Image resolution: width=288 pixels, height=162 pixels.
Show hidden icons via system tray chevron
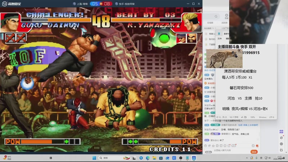pyautogui.click(x=247, y=158)
